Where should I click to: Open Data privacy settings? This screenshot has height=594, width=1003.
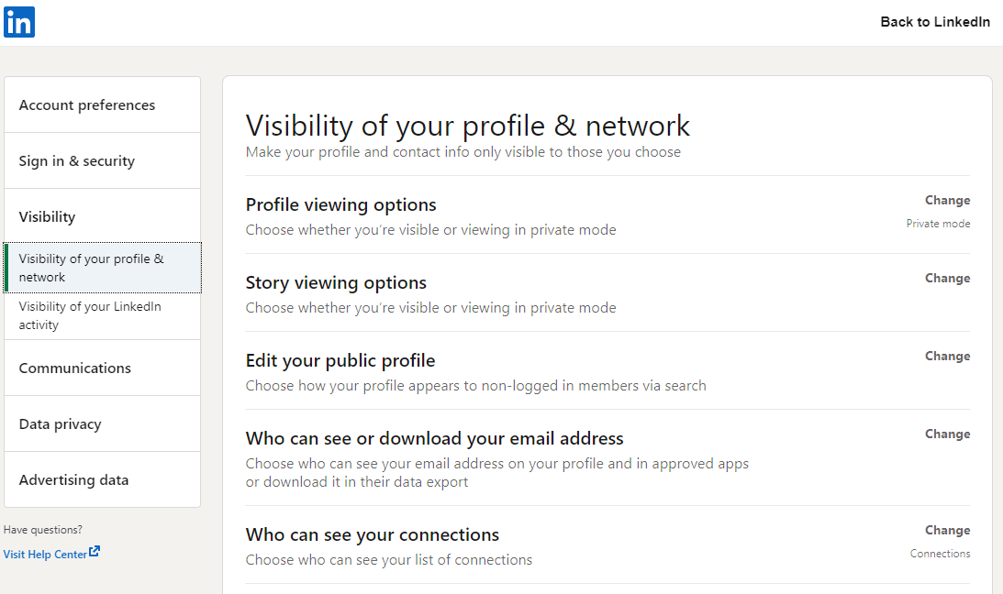tap(60, 423)
